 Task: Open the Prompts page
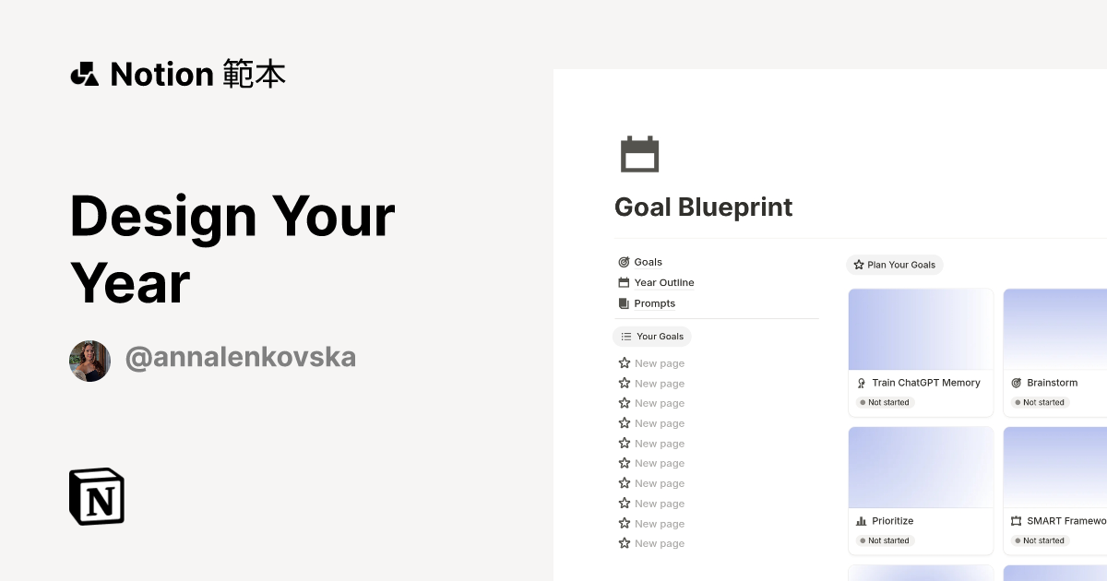[655, 302]
